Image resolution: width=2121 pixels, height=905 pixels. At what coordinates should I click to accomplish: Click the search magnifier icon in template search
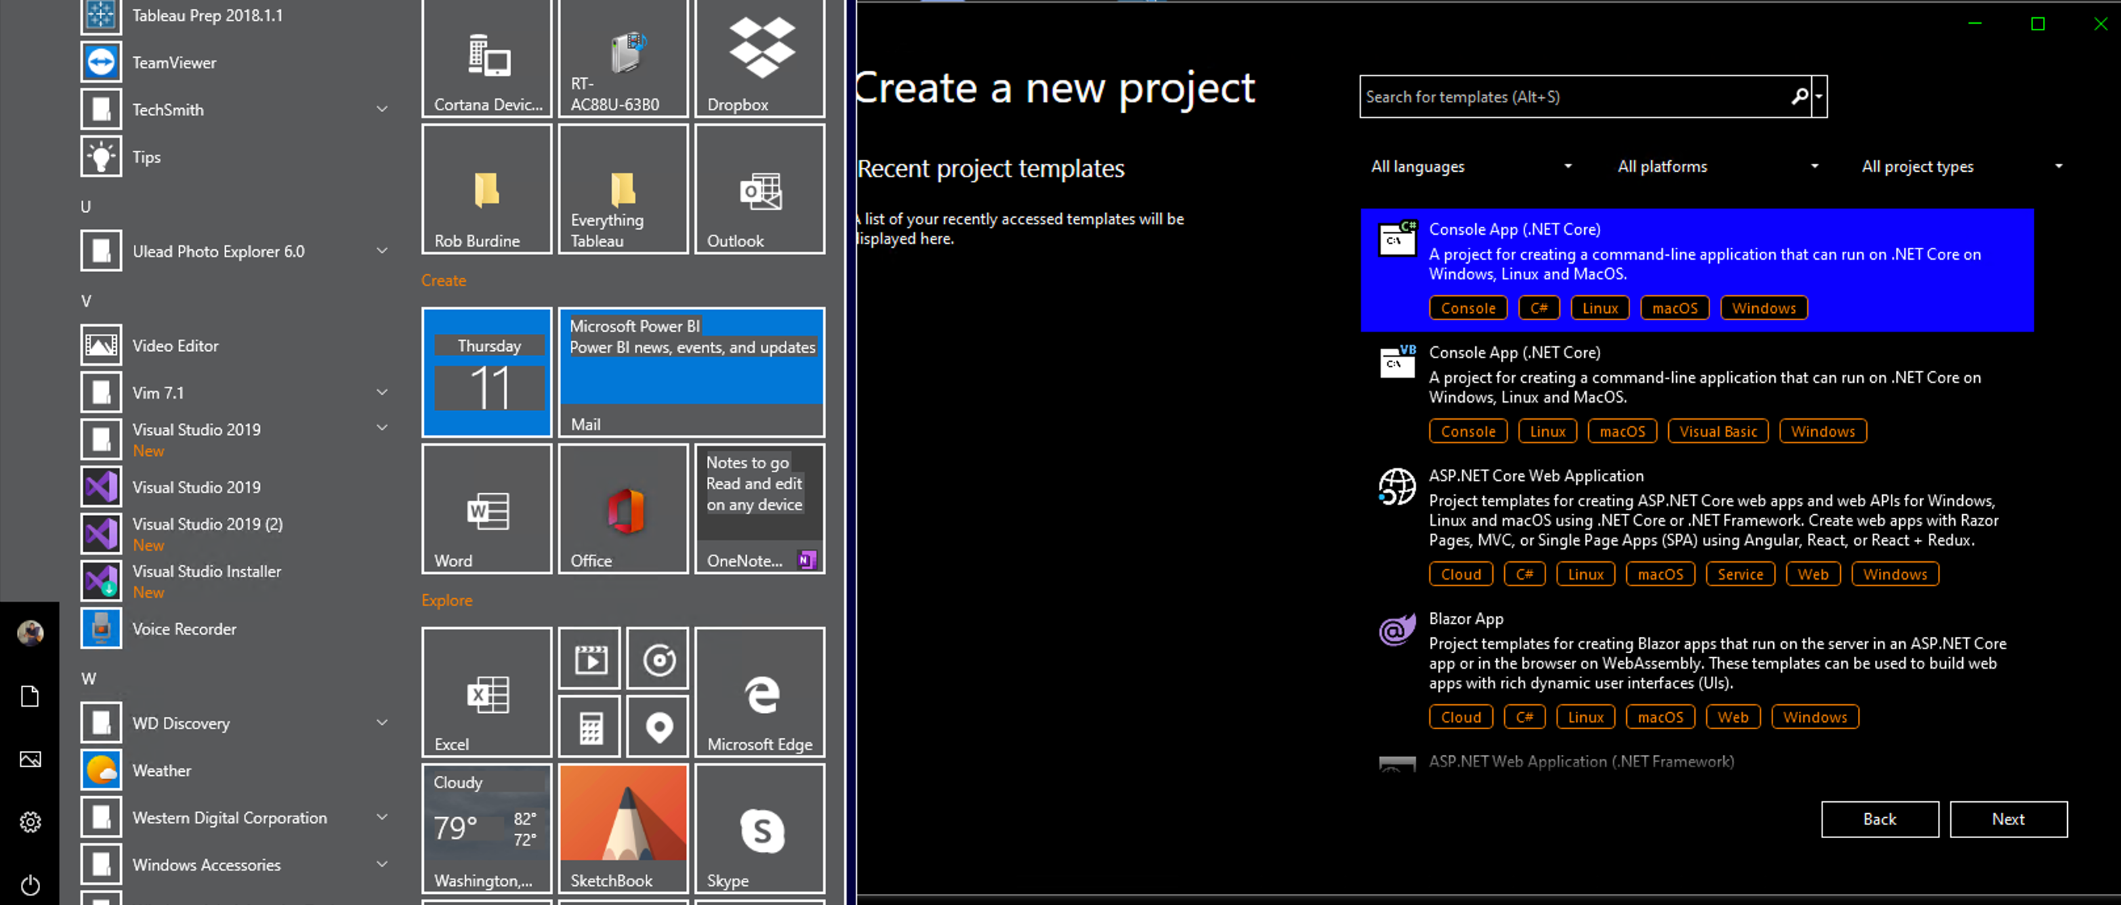click(1800, 96)
